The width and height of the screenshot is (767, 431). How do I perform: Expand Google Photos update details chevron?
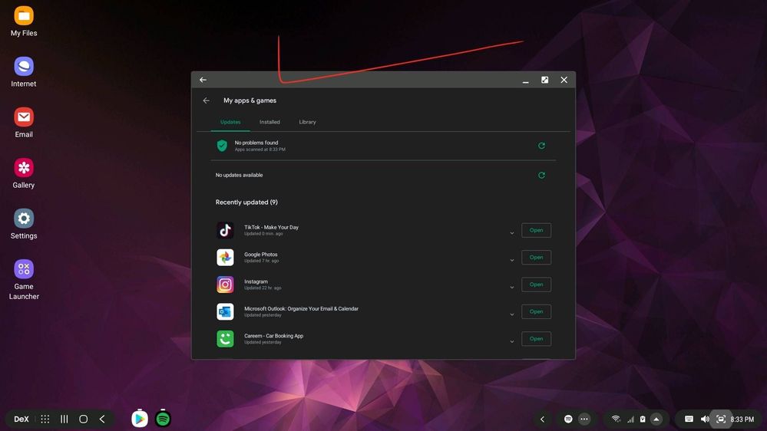[x=511, y=260]
